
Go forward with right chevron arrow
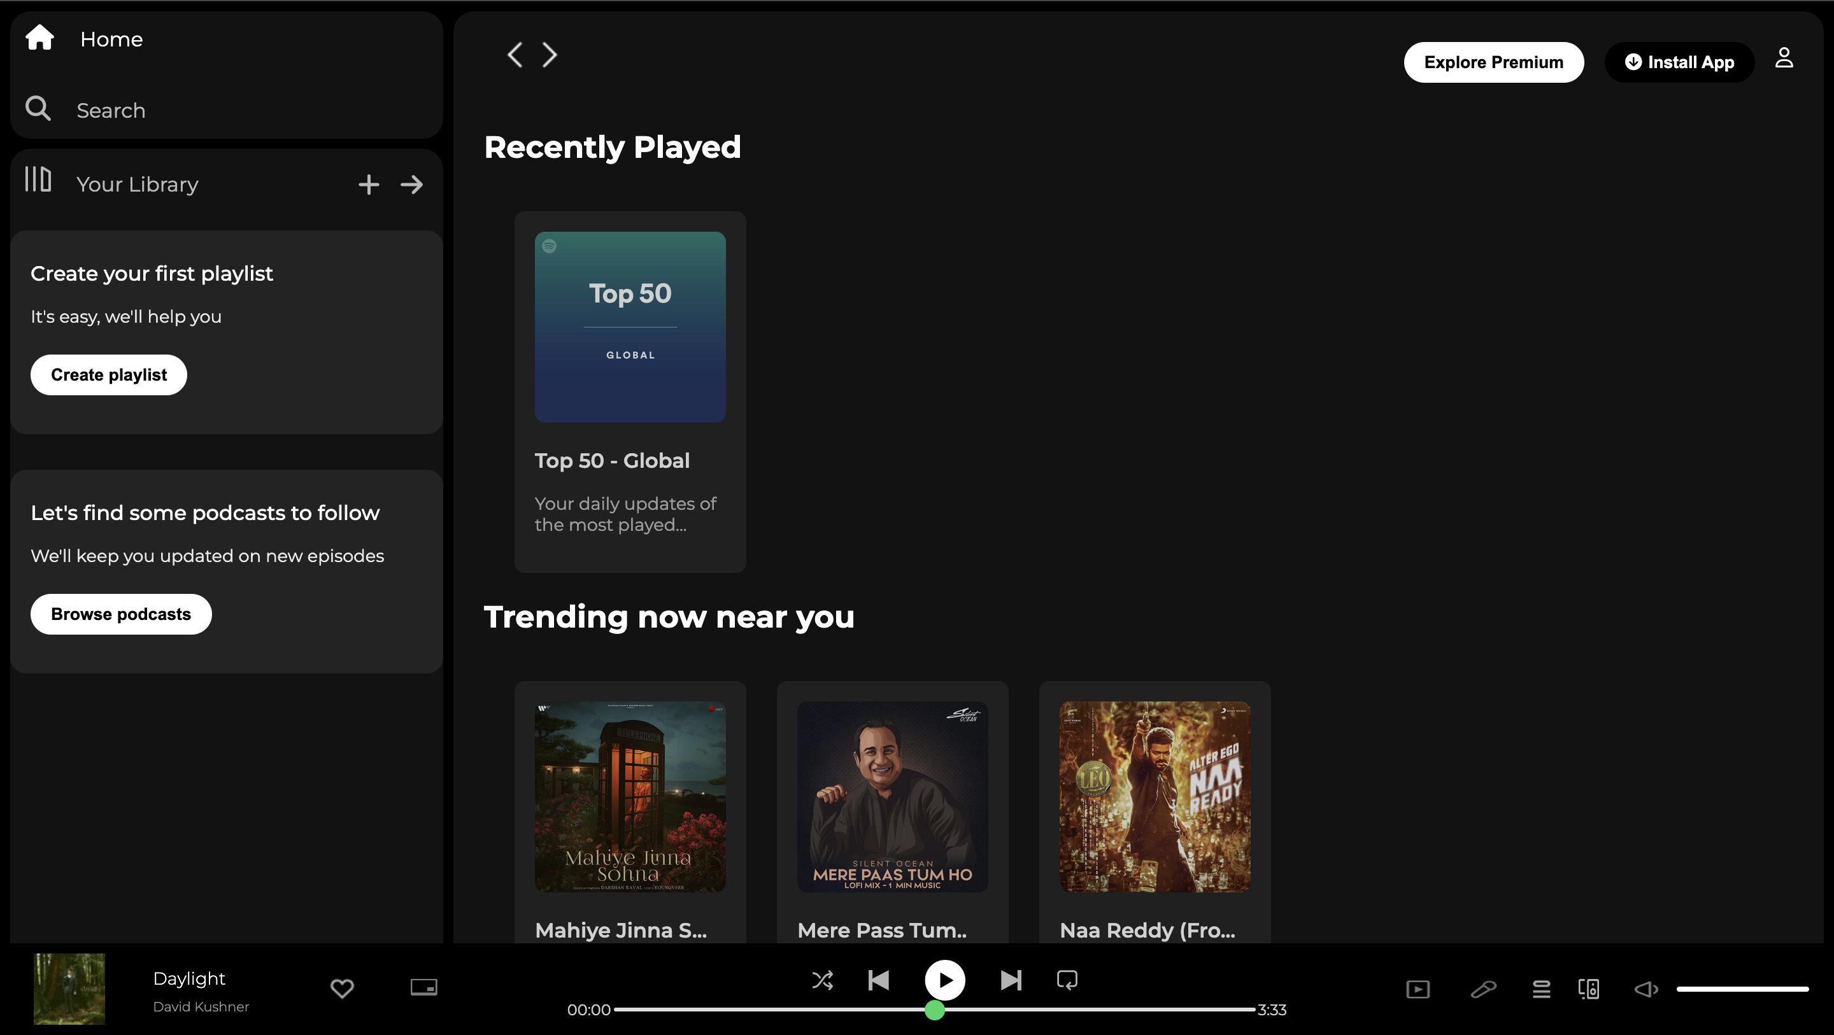550,55
